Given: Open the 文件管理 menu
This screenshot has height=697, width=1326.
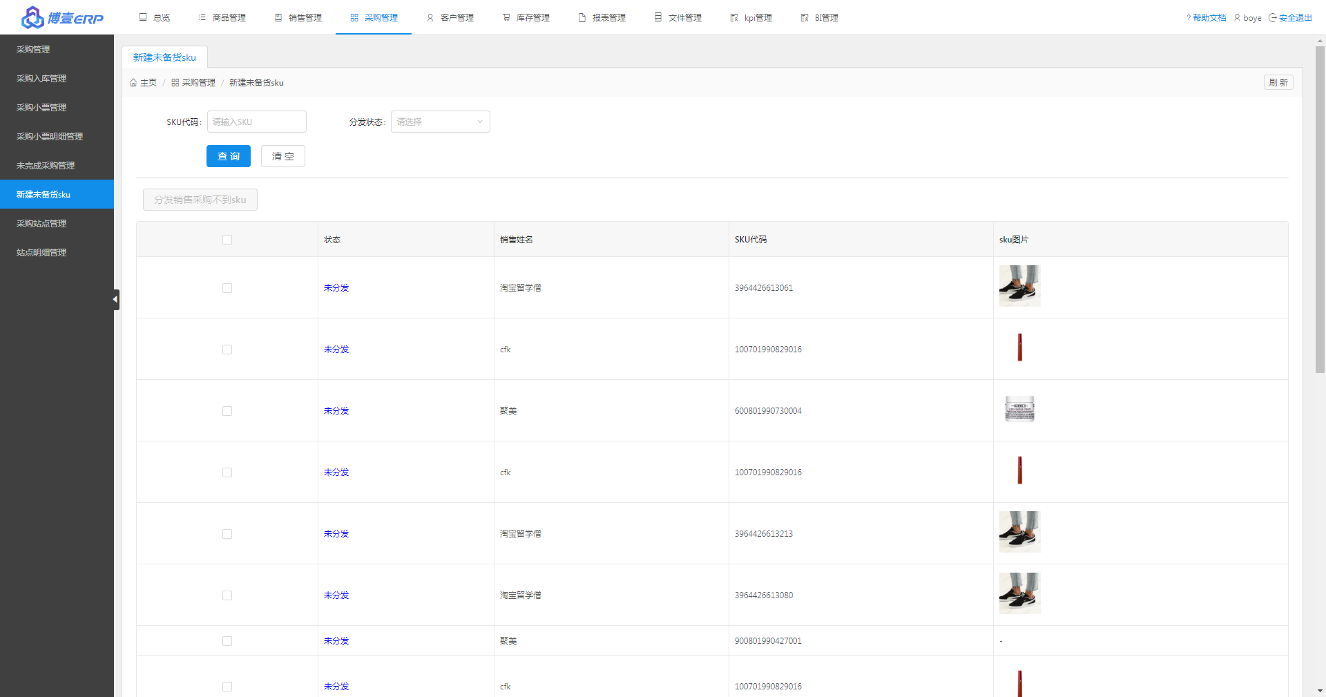Looking at the screenshot, I should (x=678, y=17).
